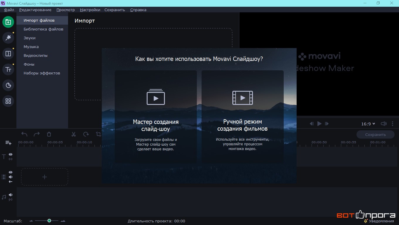Image resolution: width=399 pixels, height=225 pixels.
Task: Open the Transitions panel icon
Action: click(x=8, y=54)
